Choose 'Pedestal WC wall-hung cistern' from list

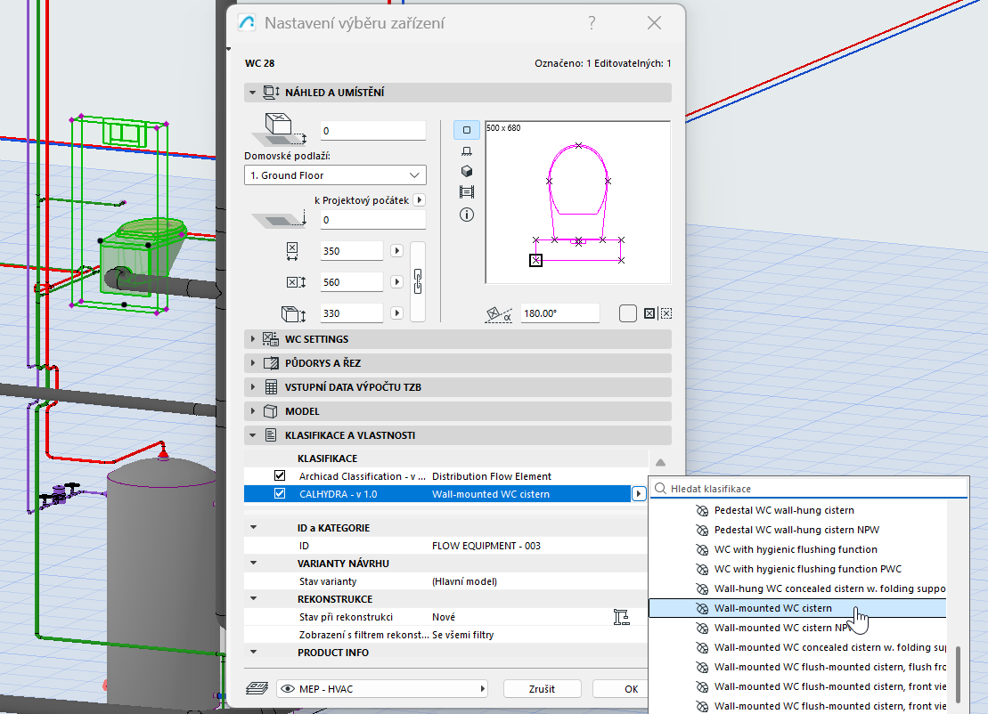tap(784, 510)
